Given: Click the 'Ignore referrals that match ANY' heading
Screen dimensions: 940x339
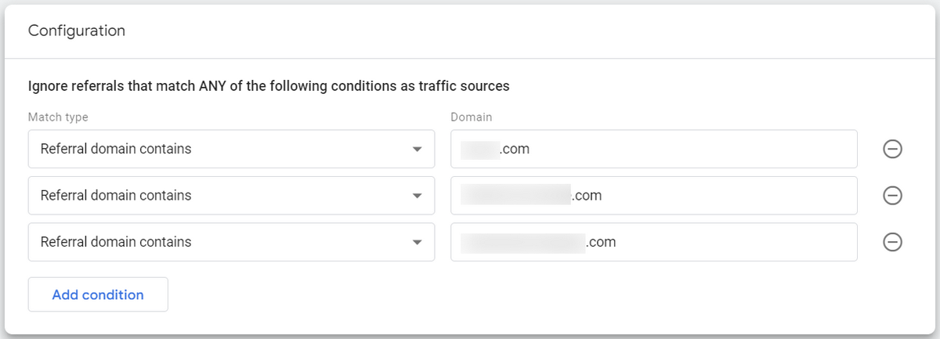Looking at the screenshot, I should [x=269, y=86].
